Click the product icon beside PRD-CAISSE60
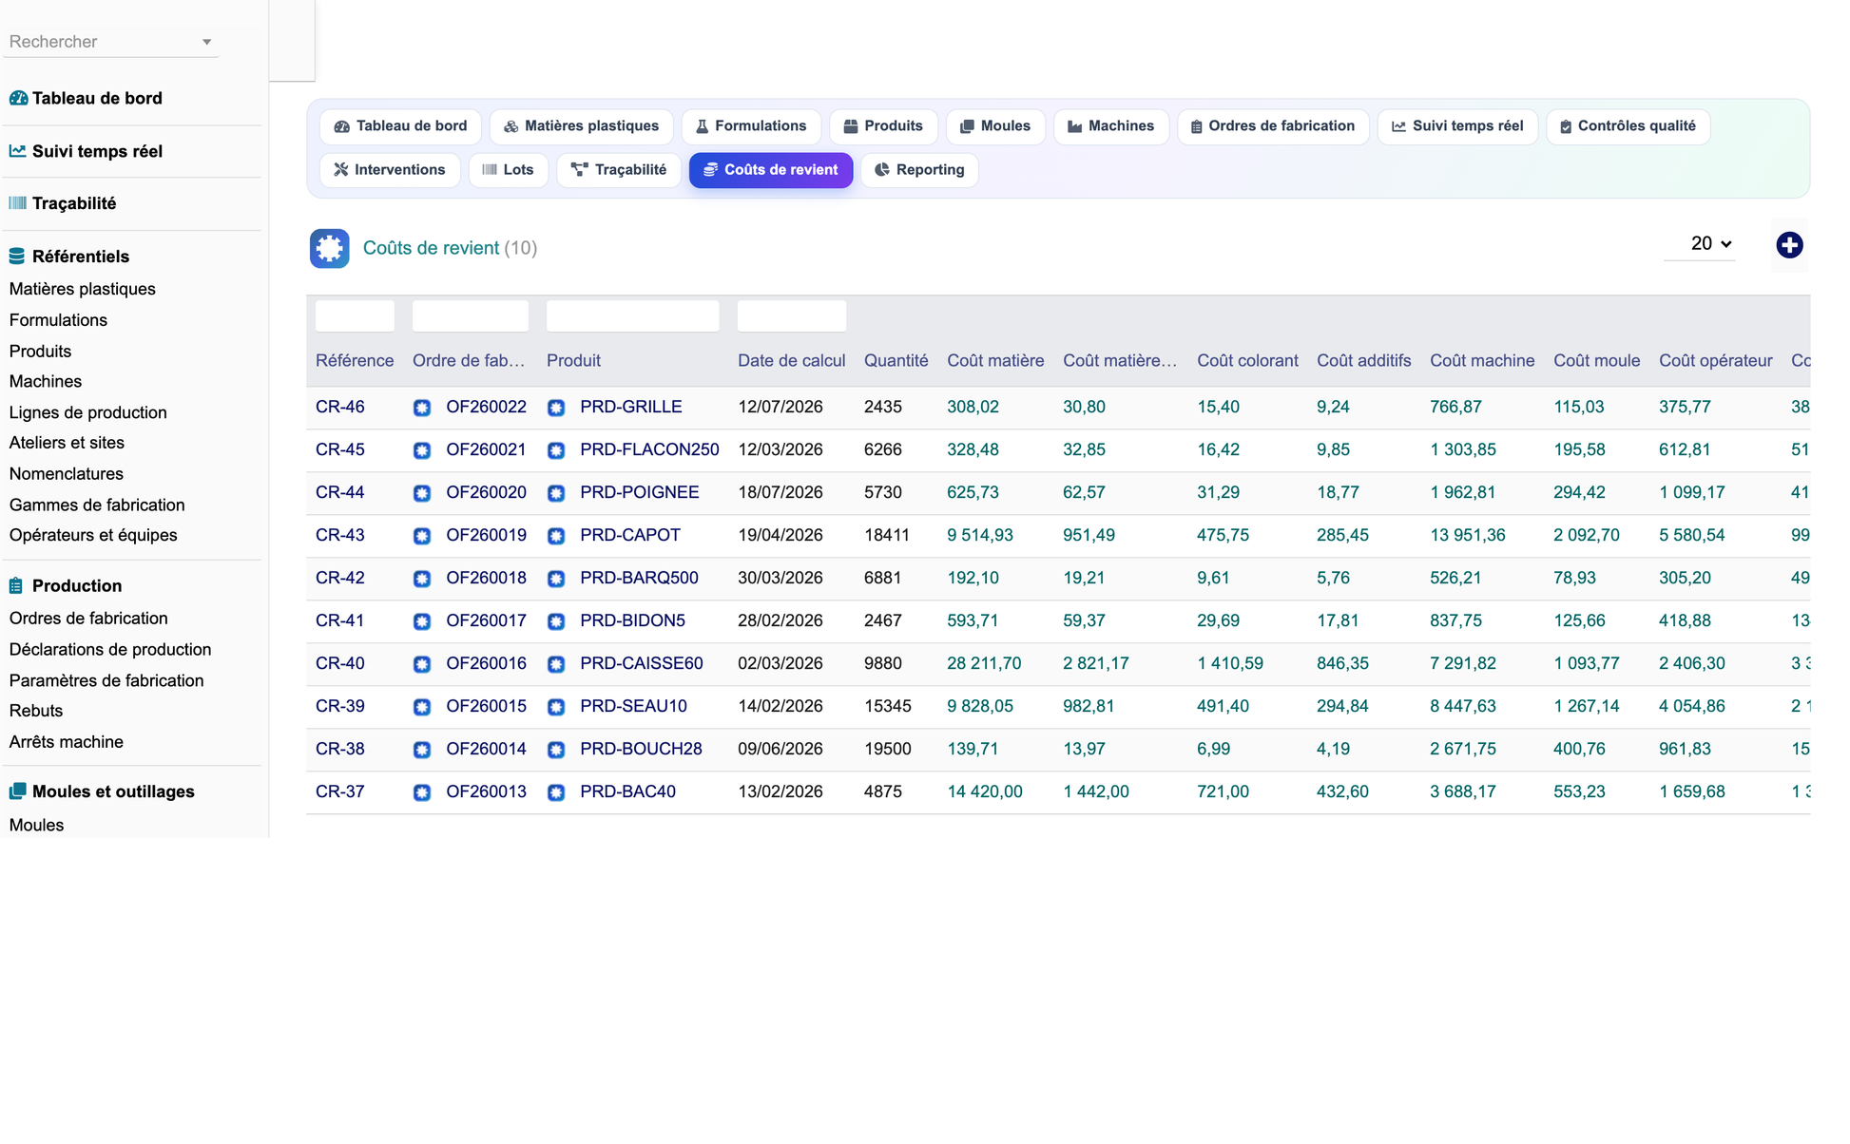The width and height of the screenshot is (1850, 1144). (x=556, y=664)
